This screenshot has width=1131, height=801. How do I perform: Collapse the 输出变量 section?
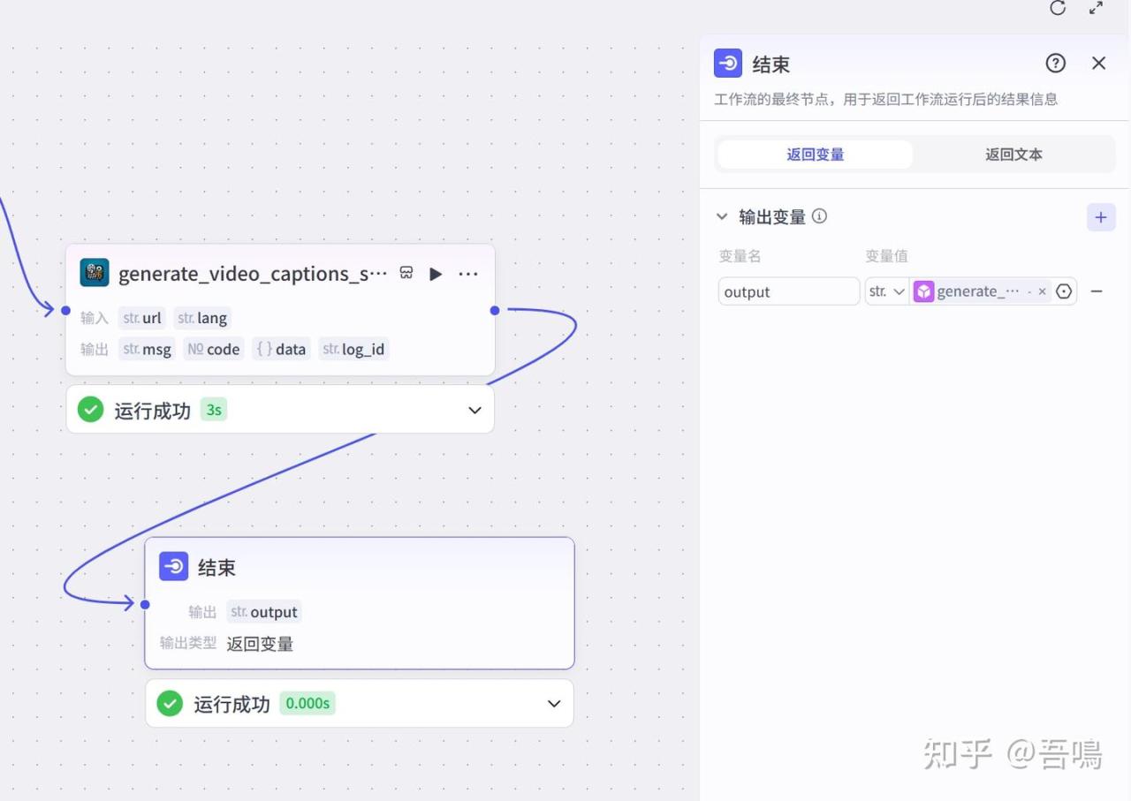(722, 216)
